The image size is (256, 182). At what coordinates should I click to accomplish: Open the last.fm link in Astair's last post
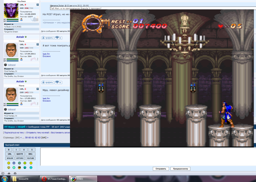click(x=46, y=98)
